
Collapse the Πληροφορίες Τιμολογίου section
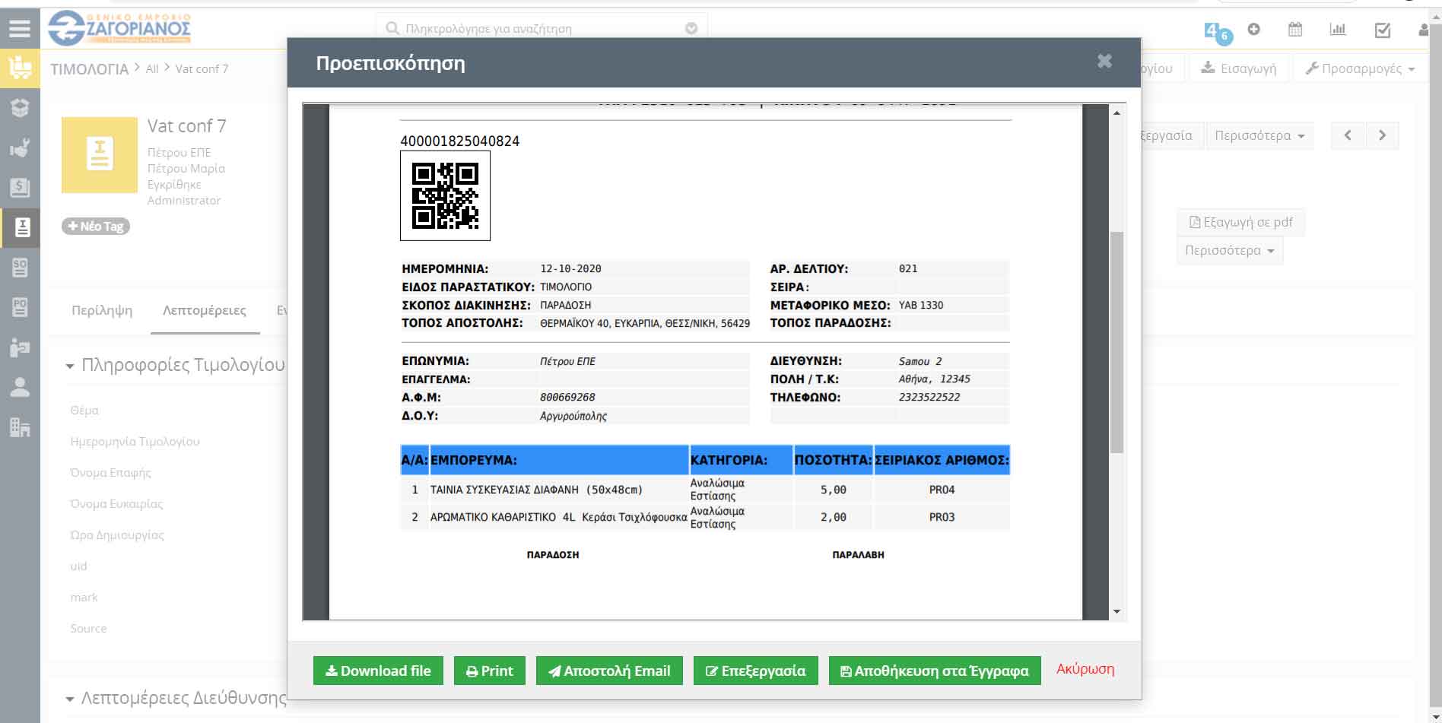(70, 366)
